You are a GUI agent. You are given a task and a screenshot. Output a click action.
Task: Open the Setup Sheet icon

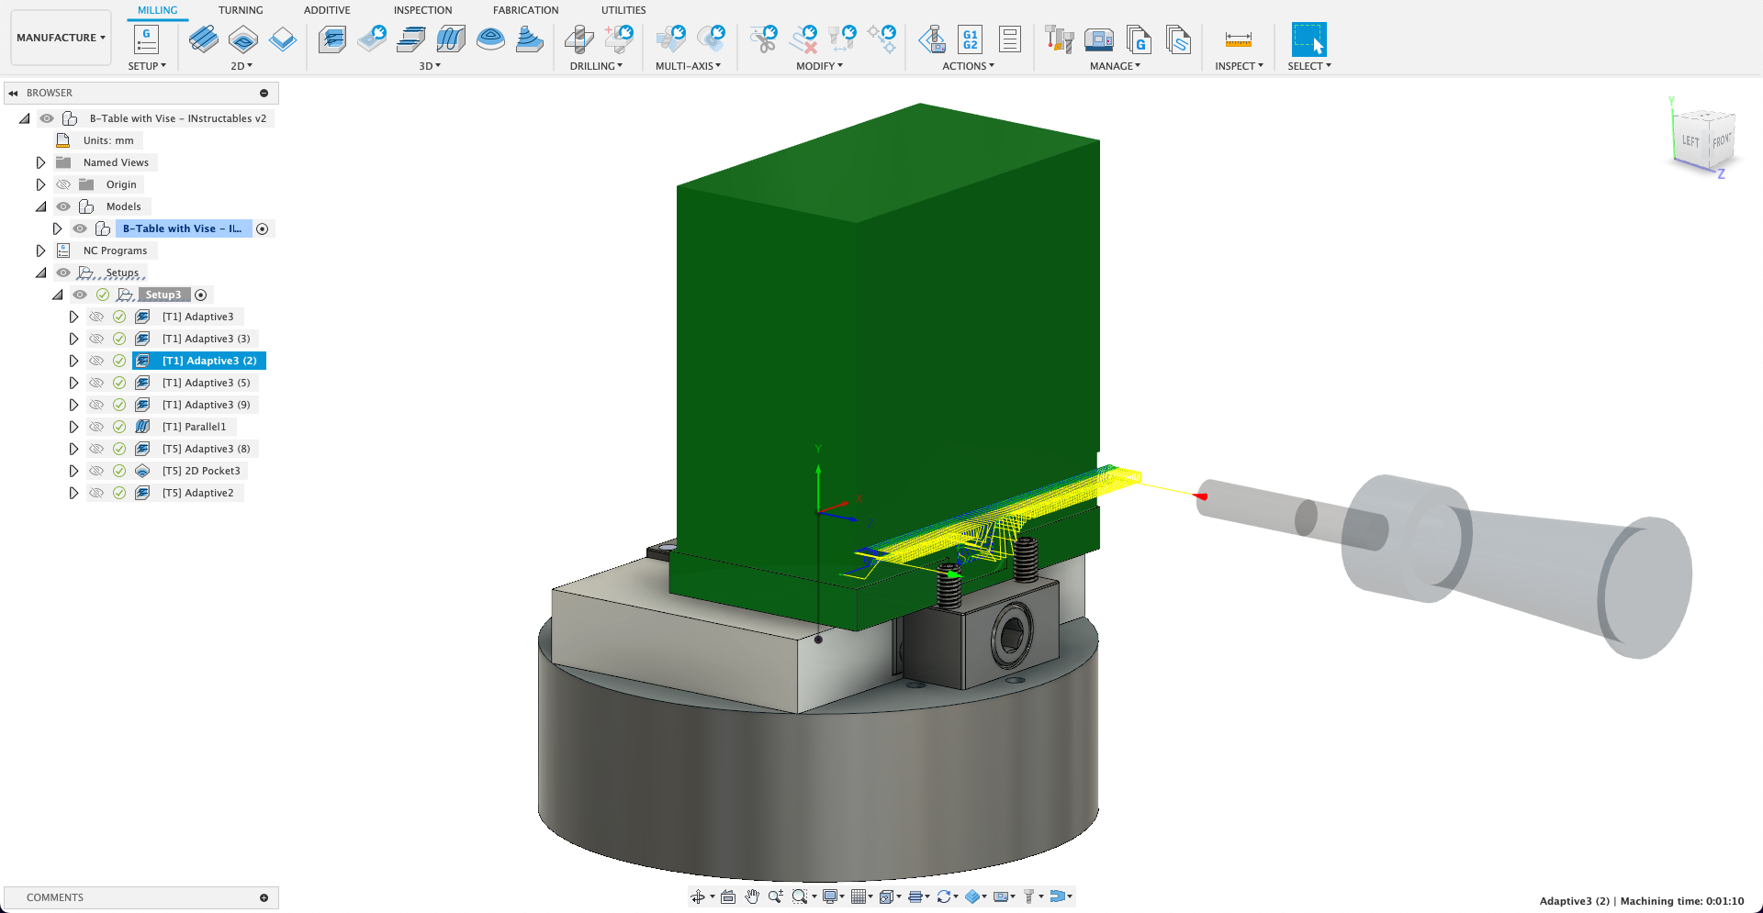[x=1010, y=39]
